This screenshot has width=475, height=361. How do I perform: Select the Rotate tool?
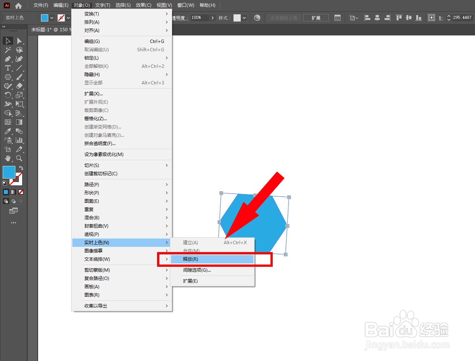point(8,95)
